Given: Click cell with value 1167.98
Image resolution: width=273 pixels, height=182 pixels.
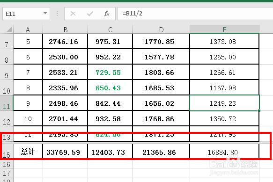Looking at the screenshot, I should click(224, 87).
